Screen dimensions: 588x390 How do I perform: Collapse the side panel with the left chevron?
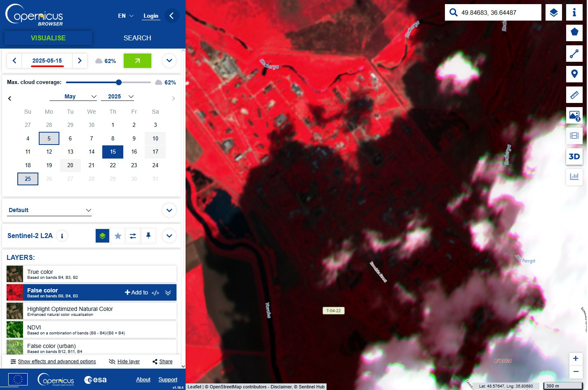(x=172, y=16)
